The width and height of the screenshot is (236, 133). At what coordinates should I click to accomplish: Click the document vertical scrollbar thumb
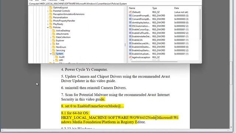(231, 73)
